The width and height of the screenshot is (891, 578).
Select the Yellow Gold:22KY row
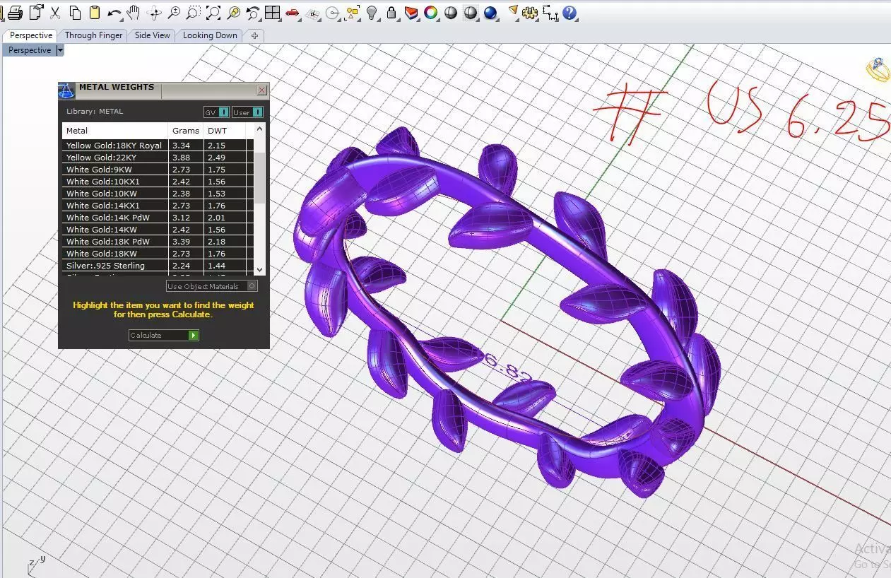click(158, 158)
